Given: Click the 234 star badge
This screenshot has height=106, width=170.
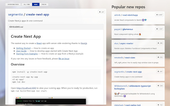Looking at the screenshot, I should click(160, 86).
